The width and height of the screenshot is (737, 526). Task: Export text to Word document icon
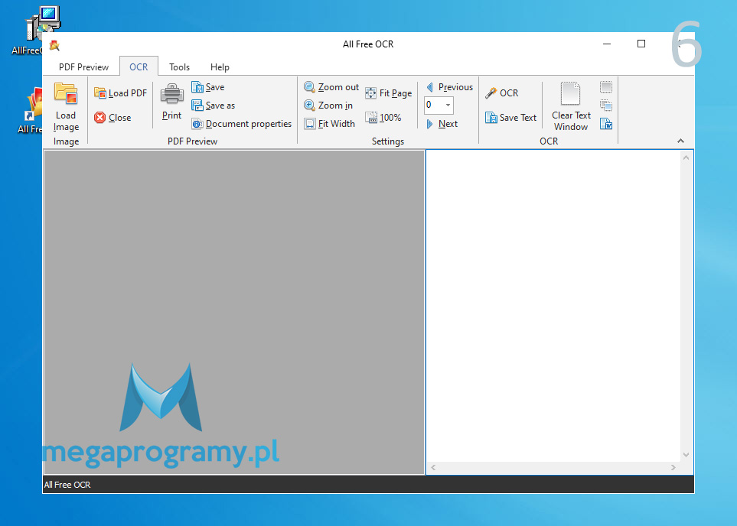click(x=606, y=124)
